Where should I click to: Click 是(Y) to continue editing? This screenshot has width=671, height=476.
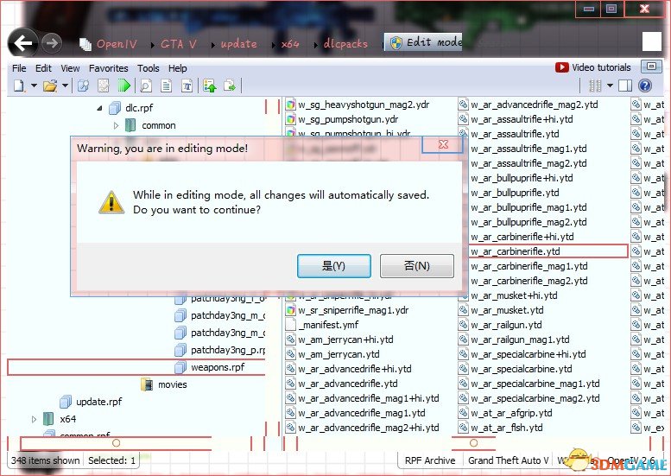coord(334,266)
